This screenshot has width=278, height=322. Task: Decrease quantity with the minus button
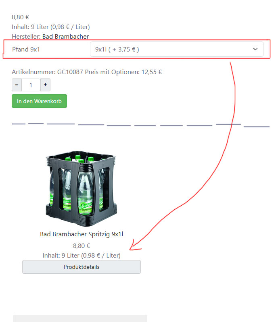17,85
